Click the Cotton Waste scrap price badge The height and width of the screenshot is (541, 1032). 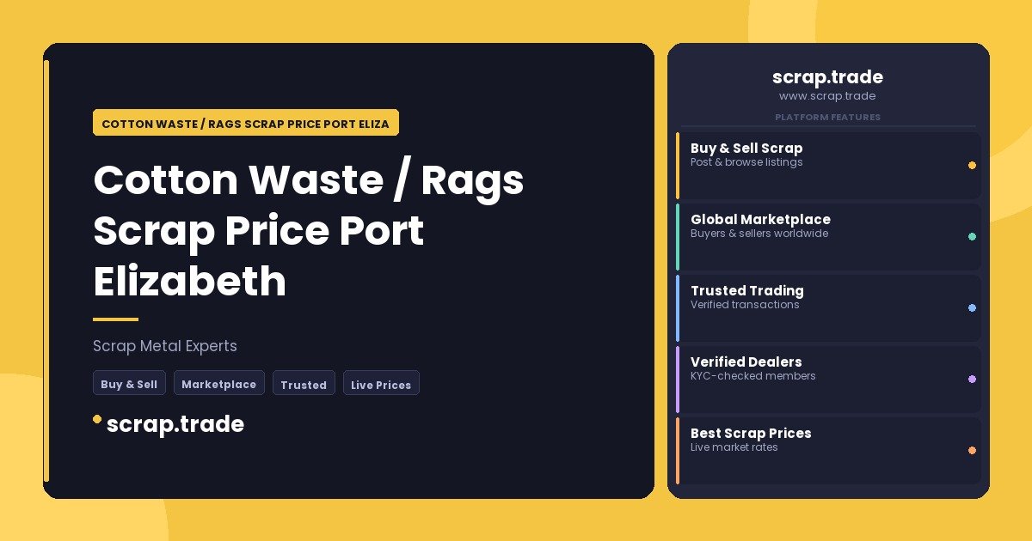pyautogui.click(x=246, y=123)
